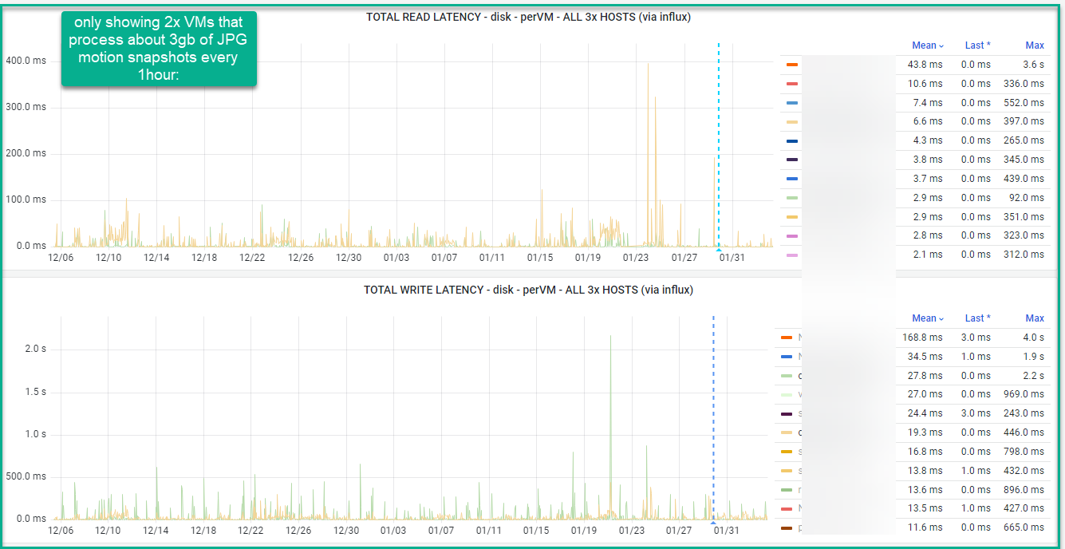Click the pink swatch in the 2.8 ms row

[x=791, y=236]
